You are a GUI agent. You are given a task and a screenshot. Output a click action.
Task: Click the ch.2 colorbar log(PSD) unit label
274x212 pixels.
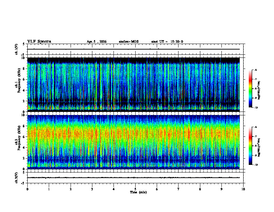click(x=259, y=148)
